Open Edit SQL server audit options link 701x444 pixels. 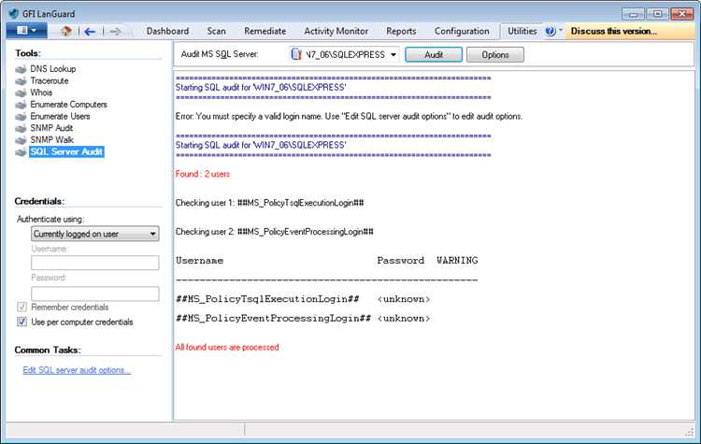(77, 370)
